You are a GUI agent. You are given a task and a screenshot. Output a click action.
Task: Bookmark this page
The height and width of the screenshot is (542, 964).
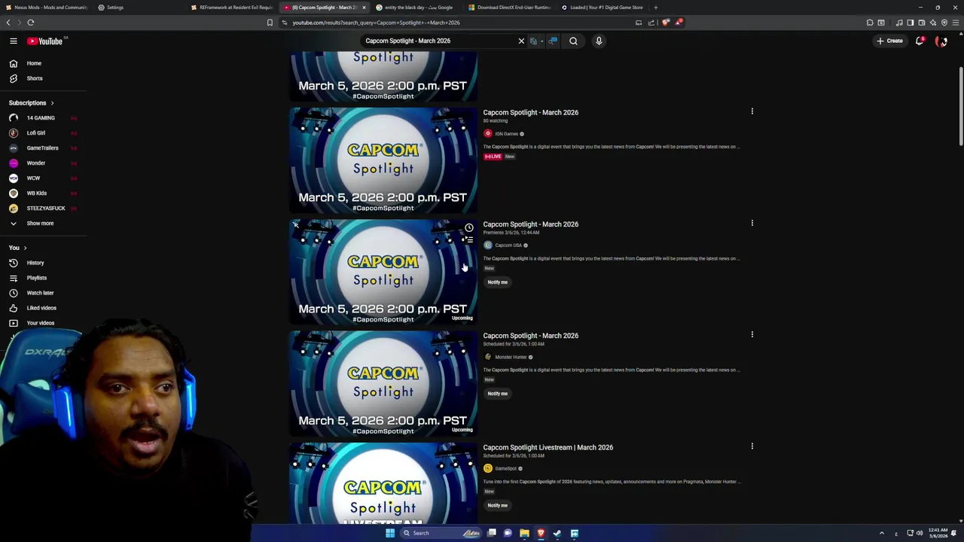click(x=270, y=23)
